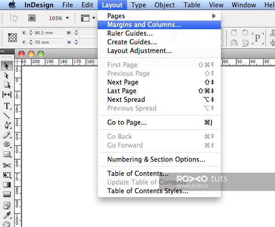The height and width of the screenshot is (227, 275).
Task: Select the Note tool
Action: point(7,206)
